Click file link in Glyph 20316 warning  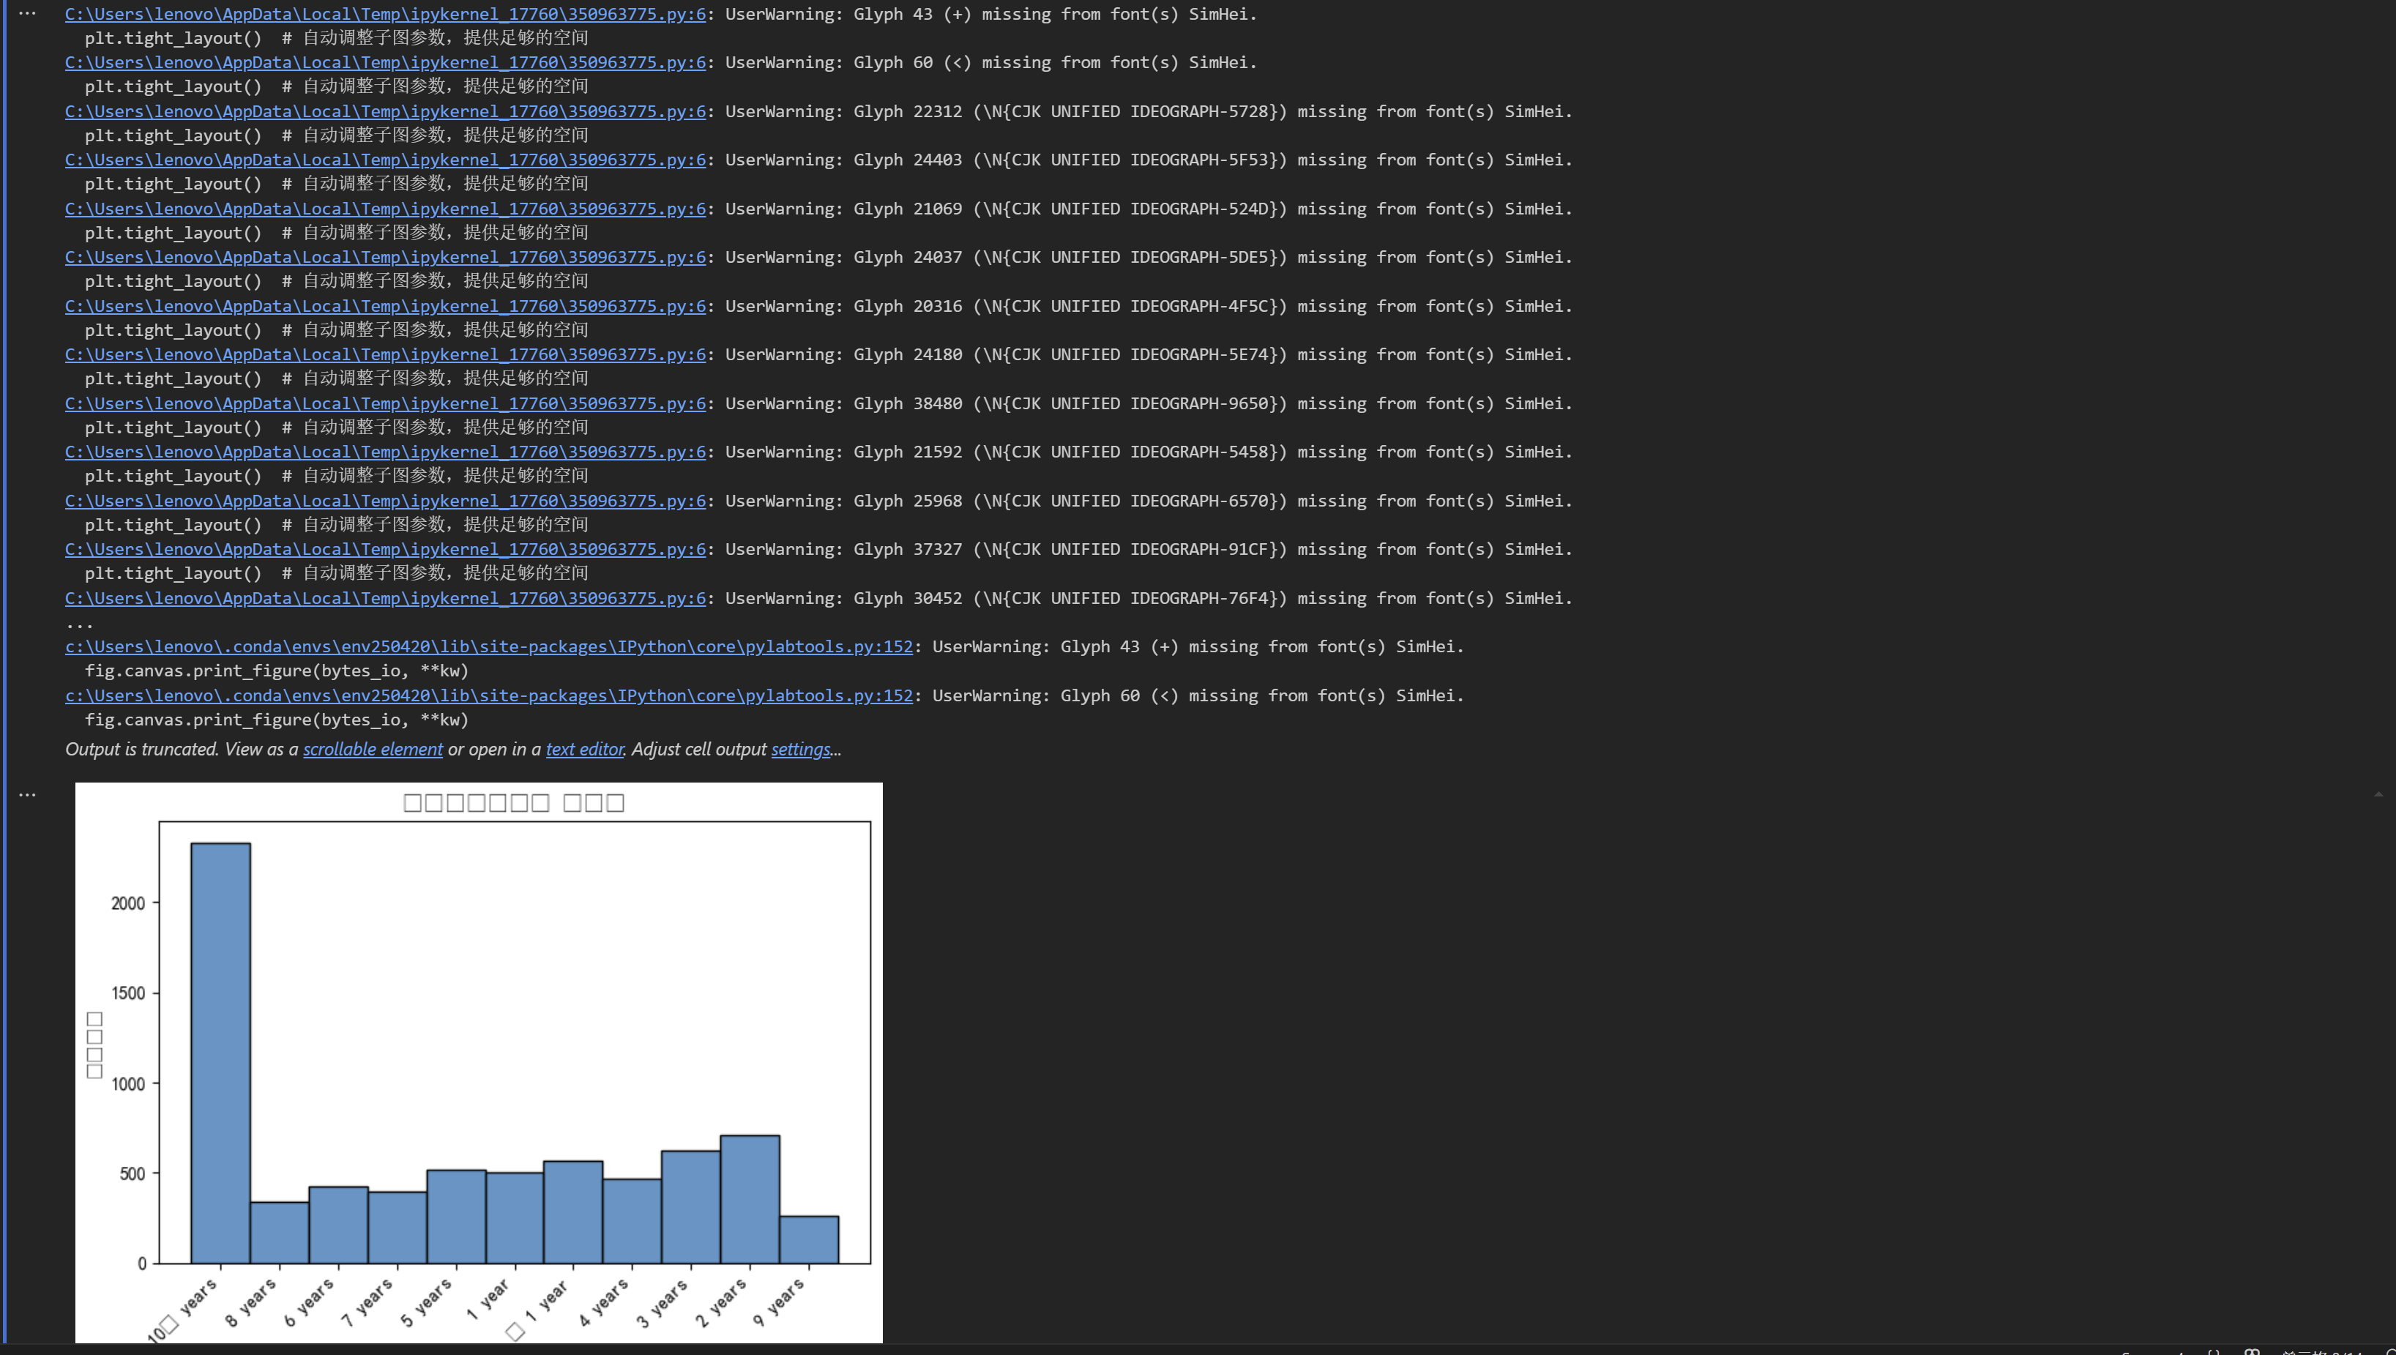[385, 306]
